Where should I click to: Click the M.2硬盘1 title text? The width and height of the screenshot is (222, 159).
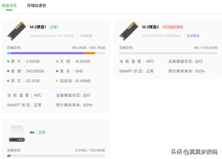pyautogui.click(x=38, y=27)
